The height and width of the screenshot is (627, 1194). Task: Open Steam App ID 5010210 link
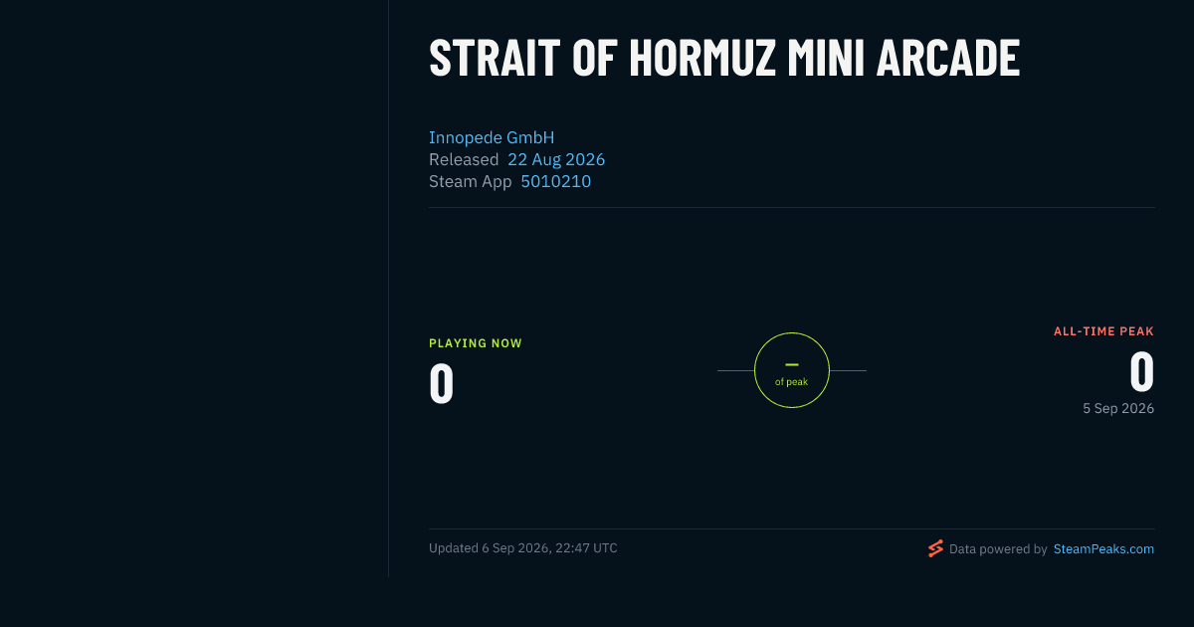coord(556,181)
